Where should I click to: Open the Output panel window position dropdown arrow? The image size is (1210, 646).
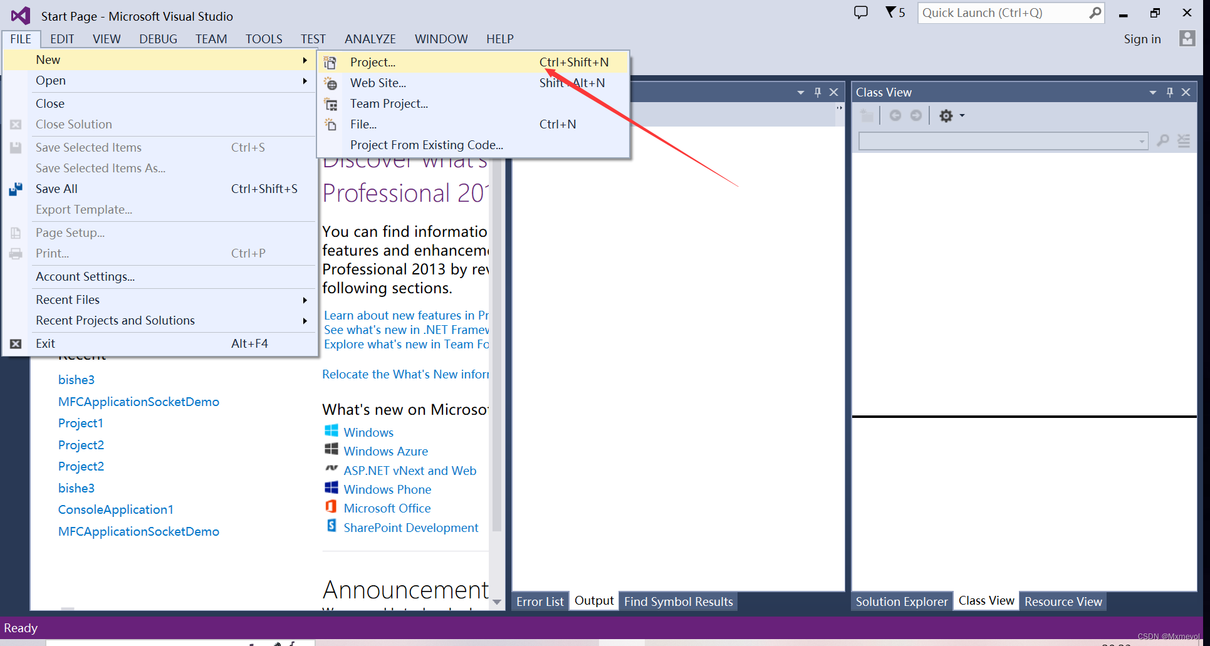click(x=800, y=93)
